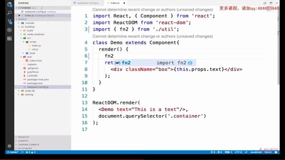Select index.js in Open Editors list
The width and height of the screenshot is (285, 160).
[43, 16]
